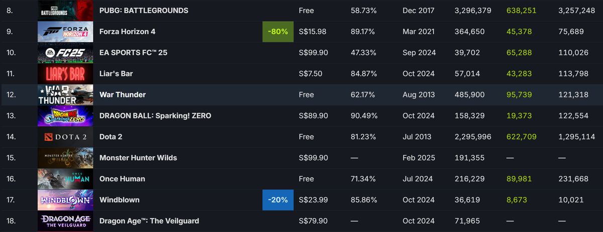Select the Monster Hunter Wilds title
The image size is (603, 232).
pos(138,158)
